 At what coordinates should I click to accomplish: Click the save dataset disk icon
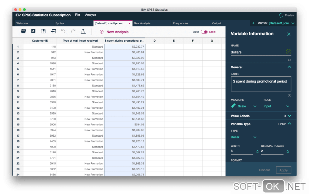click(x=33, y=31)
